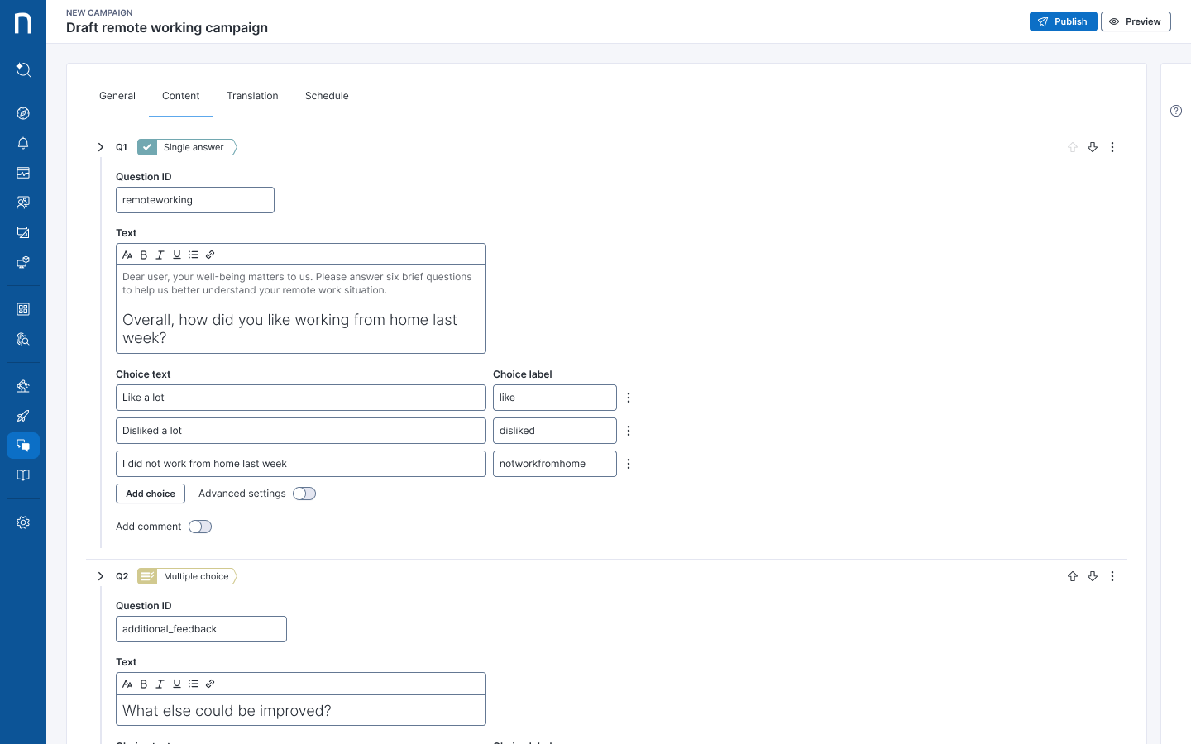Click the help question mark icon
The image size is (1191, 744).
click(1176, 111)
